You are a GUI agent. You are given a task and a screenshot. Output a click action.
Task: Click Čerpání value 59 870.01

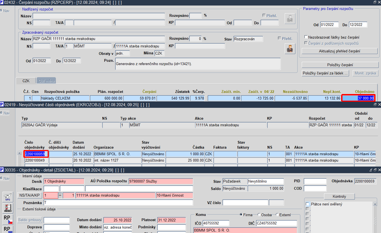[140, 98]
